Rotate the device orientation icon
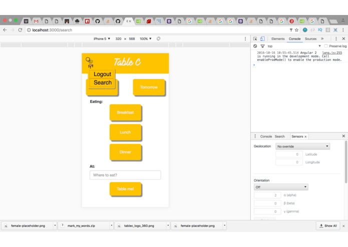348x247 pixels. click(158, 39)
